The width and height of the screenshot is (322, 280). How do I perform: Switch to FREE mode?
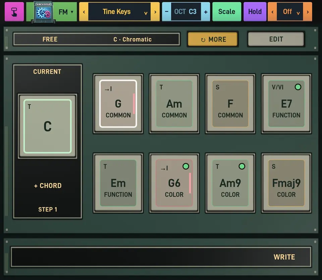pos(50,39)
